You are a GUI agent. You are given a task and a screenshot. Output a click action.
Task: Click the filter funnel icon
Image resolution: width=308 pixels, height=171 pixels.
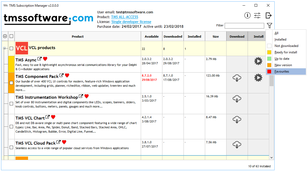(270, 26)
